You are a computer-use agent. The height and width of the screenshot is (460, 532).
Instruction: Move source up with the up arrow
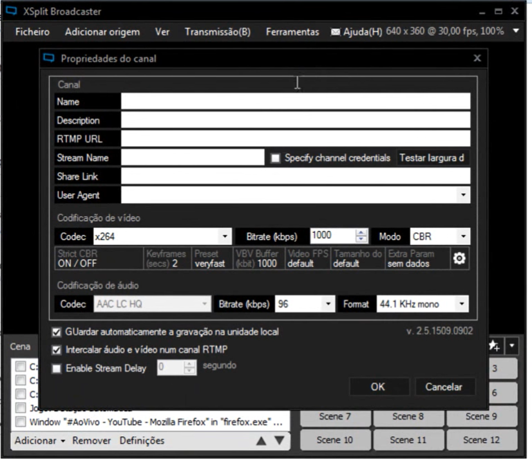click(261, 441)
